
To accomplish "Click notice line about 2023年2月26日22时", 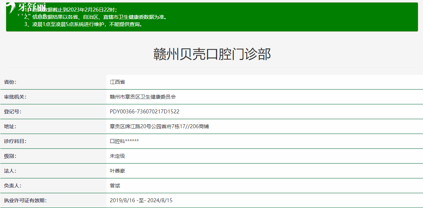I will (71, 10).
